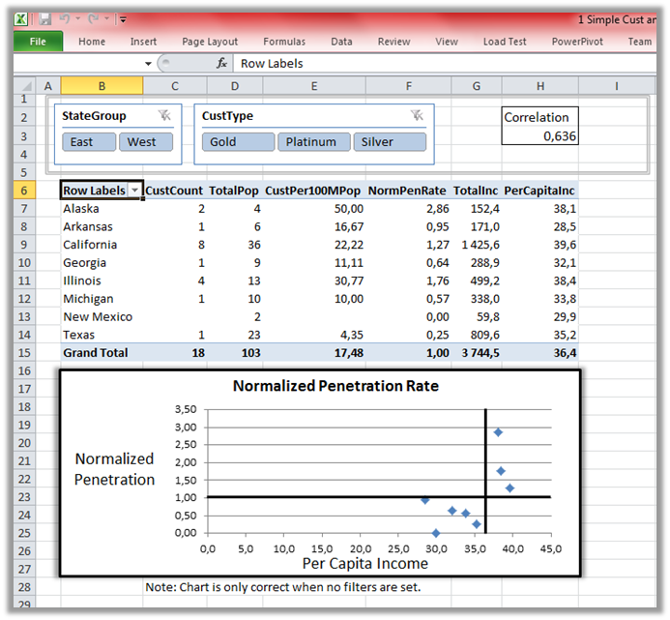Viewport: 670px width, 620px height.
Task: Expand the Name Box dropdown arrow
Action: pyautogui.click(x=148, y=64)
